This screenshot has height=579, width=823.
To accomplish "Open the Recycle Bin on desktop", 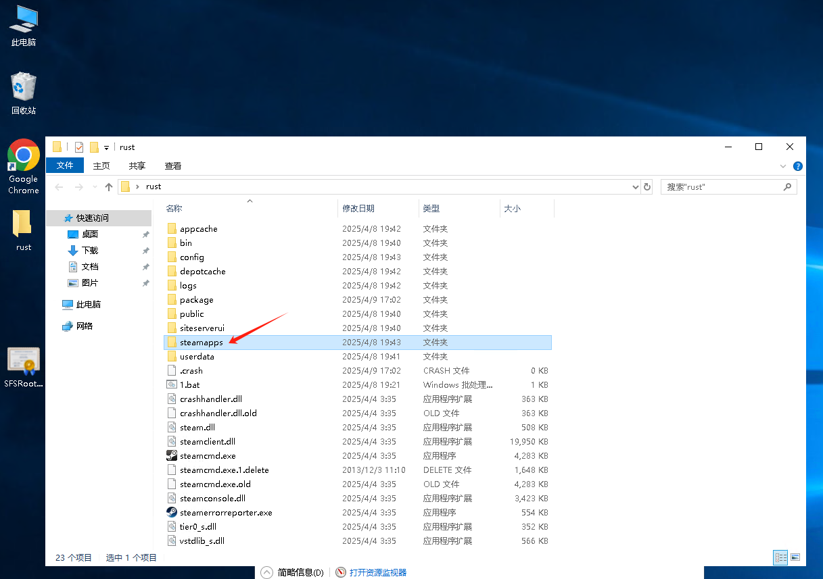I will point(24,93).
